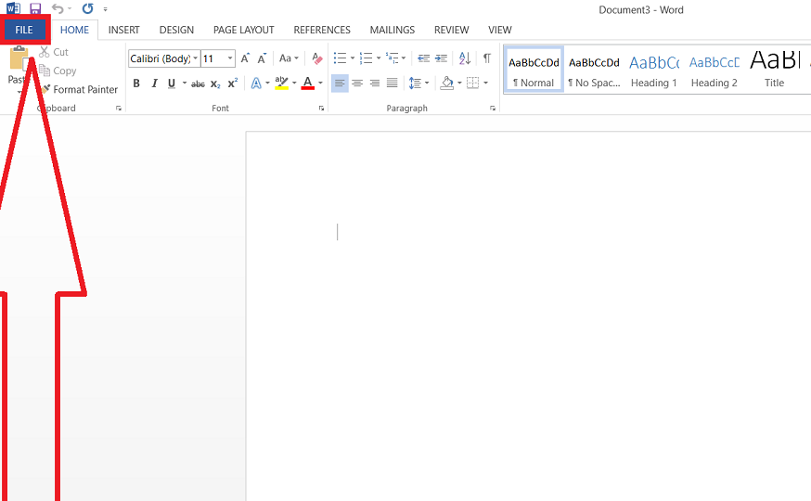This screenshot has height=501, width=811.
Task: Open the Calibri (Body) font name dropdown
Action: (x=196, y=58)
